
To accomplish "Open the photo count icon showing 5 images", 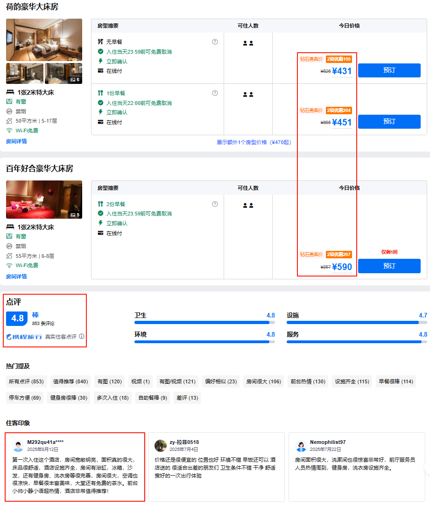I will pos(75,214).
